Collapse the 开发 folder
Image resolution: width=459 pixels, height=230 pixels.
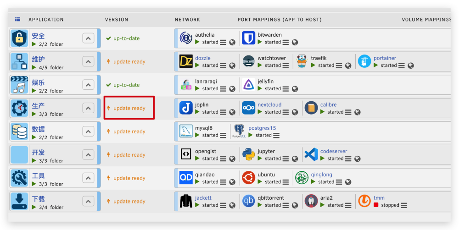tap(88, 154)
